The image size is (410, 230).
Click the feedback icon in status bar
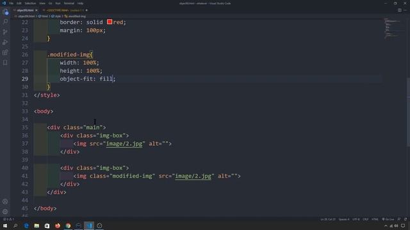point(399,219)
